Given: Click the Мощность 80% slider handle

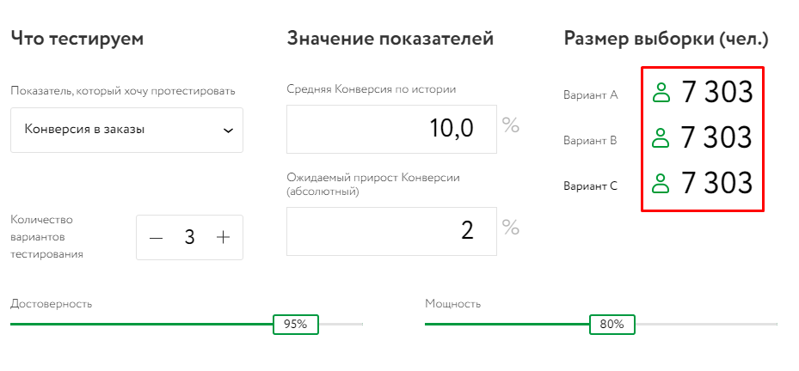Looking at the screenshot, I should pyautogui.click(x=612, y=325).
